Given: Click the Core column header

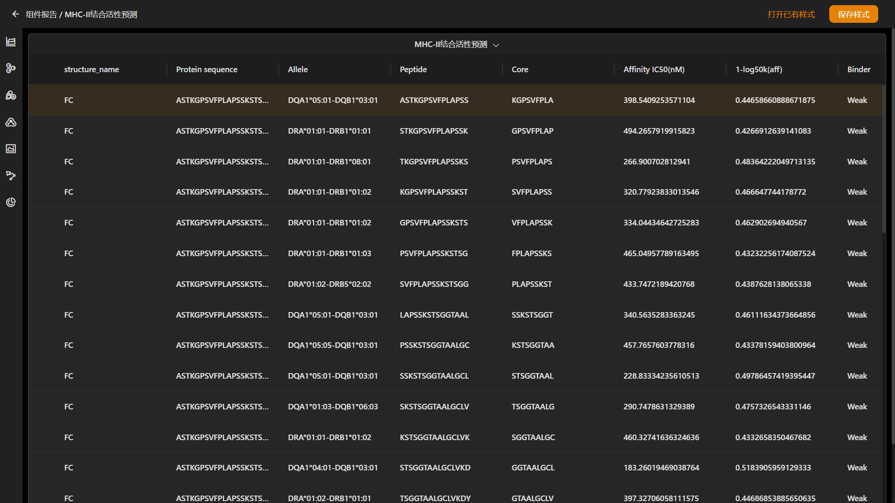Looking at the screenshot, I should point(520,69).
